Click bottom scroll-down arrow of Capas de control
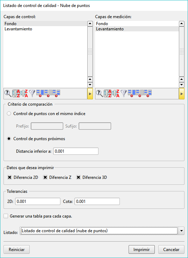 coord(90,85)
